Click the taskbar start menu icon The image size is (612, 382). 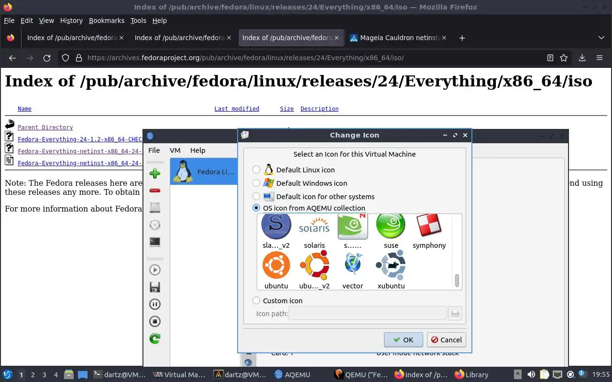[x=8, y=375]
